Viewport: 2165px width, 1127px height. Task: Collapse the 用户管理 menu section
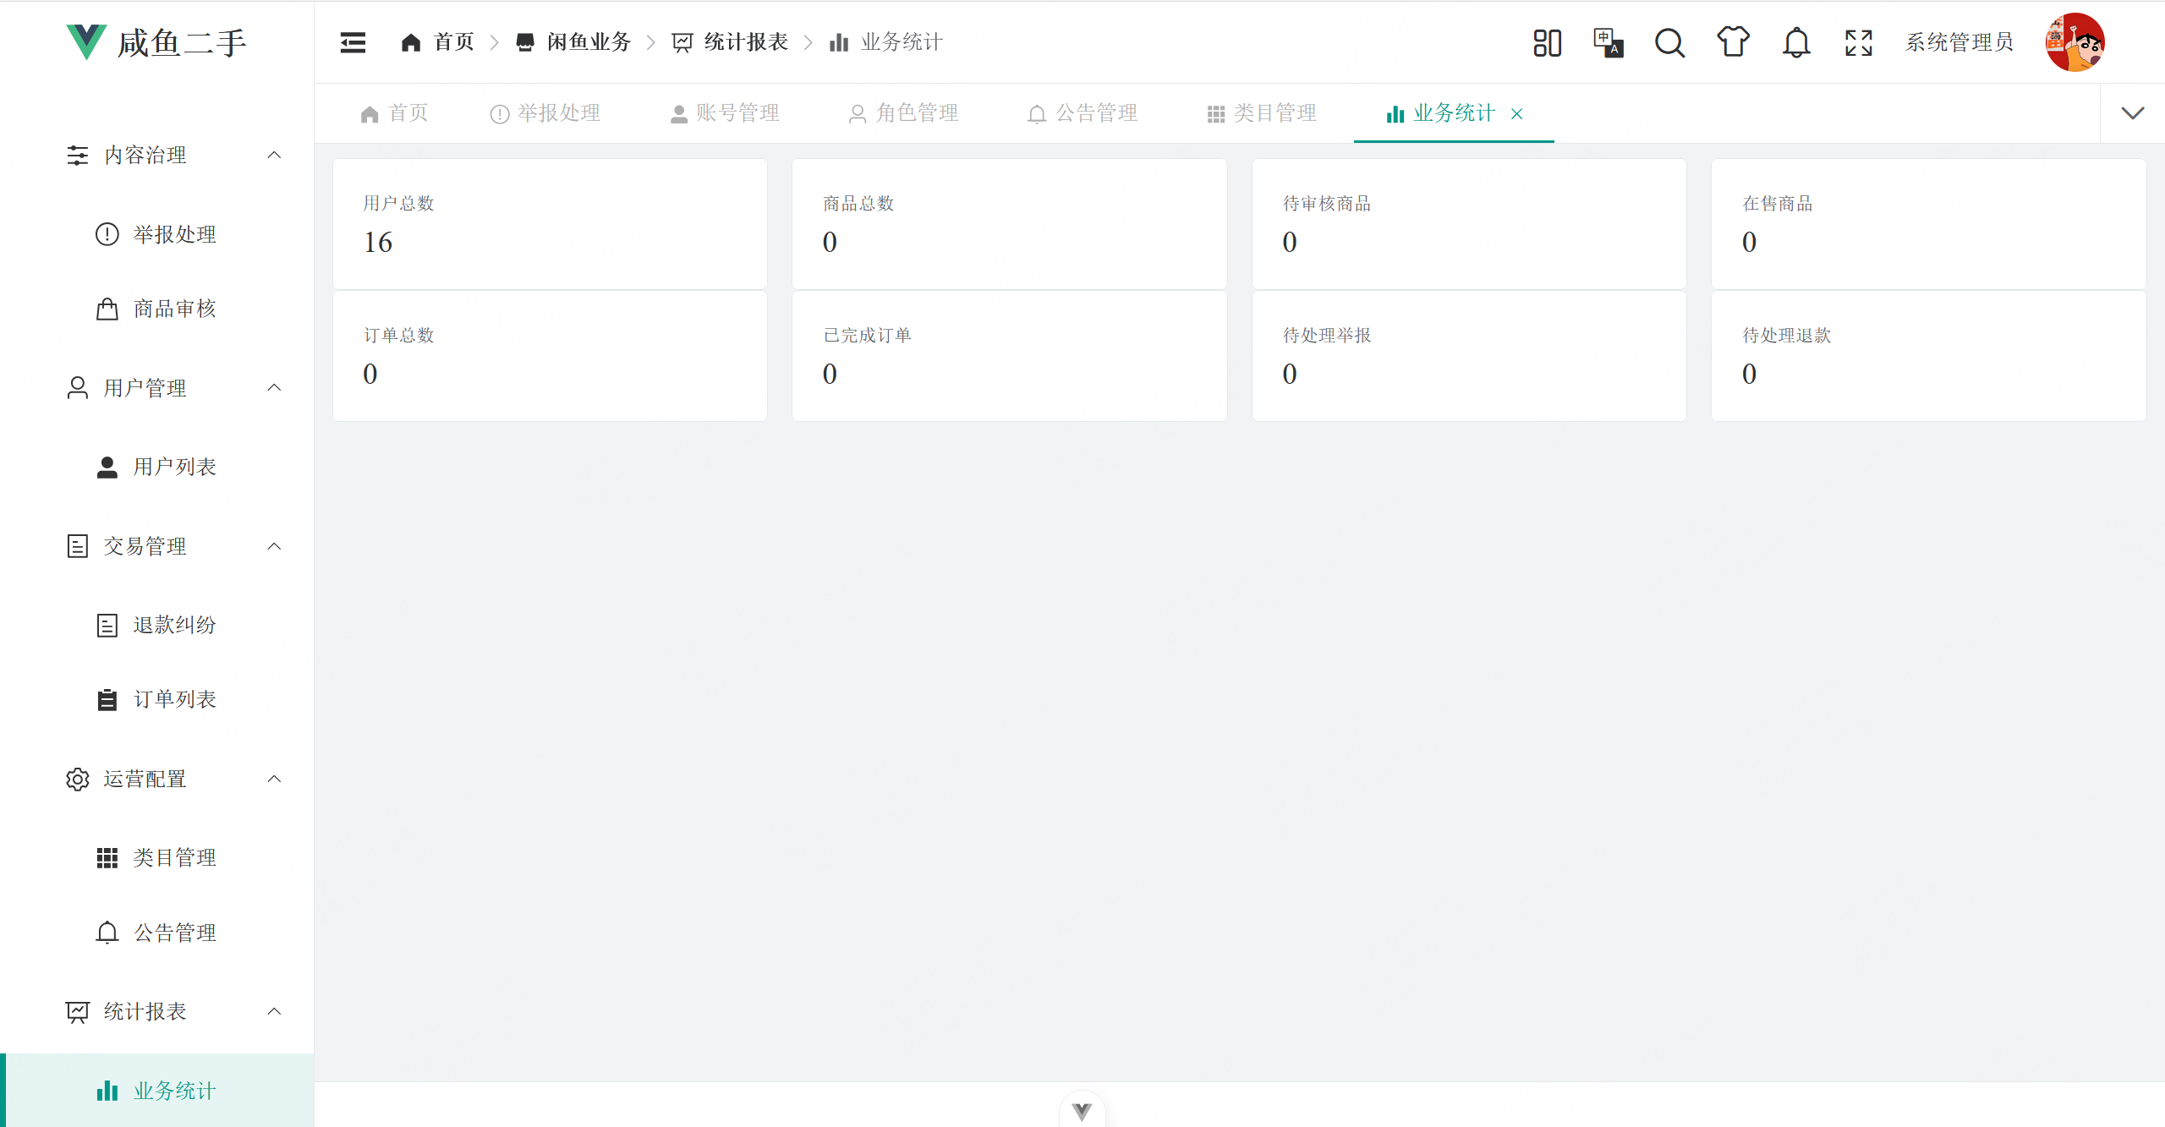click(x=273, y=387)
